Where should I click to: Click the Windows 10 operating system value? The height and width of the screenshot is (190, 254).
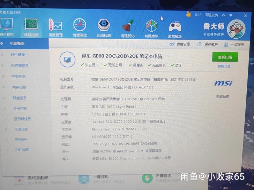point(122,87)
